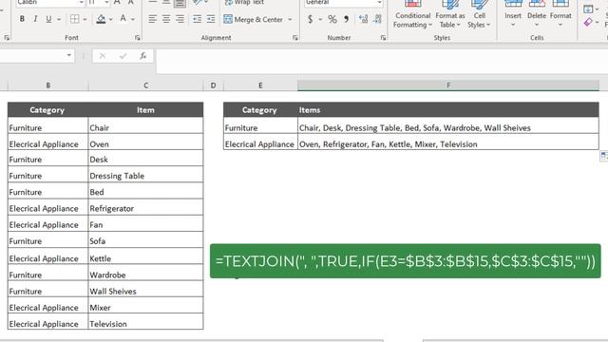Toggle Wrap Text

[244, 2]
